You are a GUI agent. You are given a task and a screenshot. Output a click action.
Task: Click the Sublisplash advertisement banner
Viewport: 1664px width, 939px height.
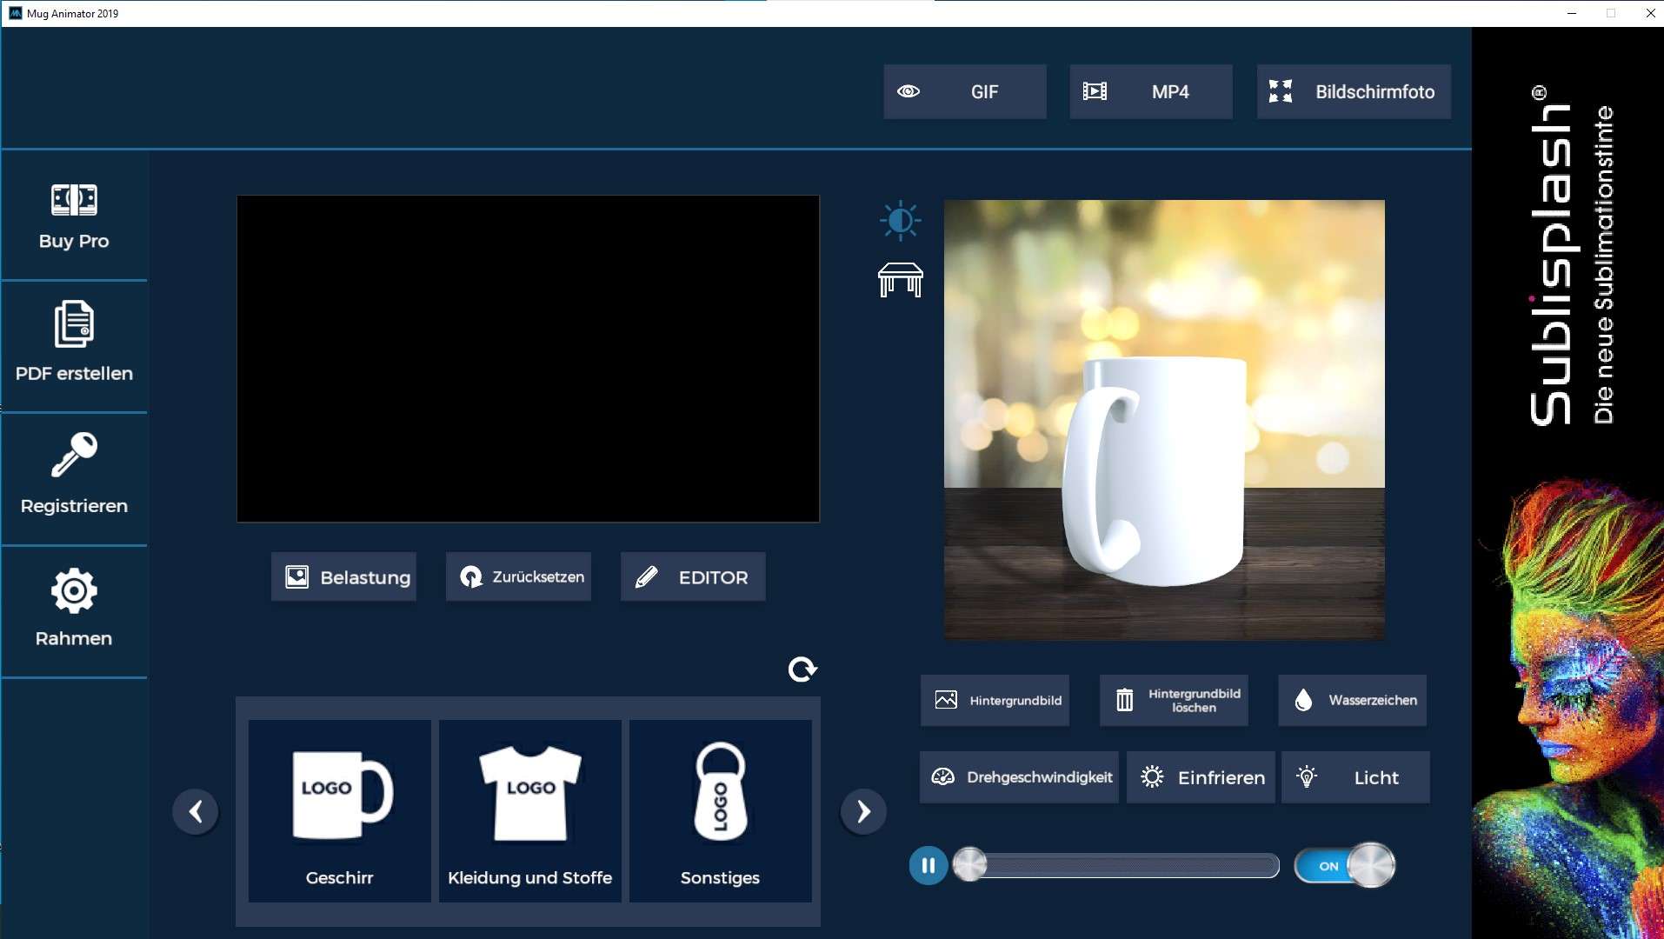1567,483
